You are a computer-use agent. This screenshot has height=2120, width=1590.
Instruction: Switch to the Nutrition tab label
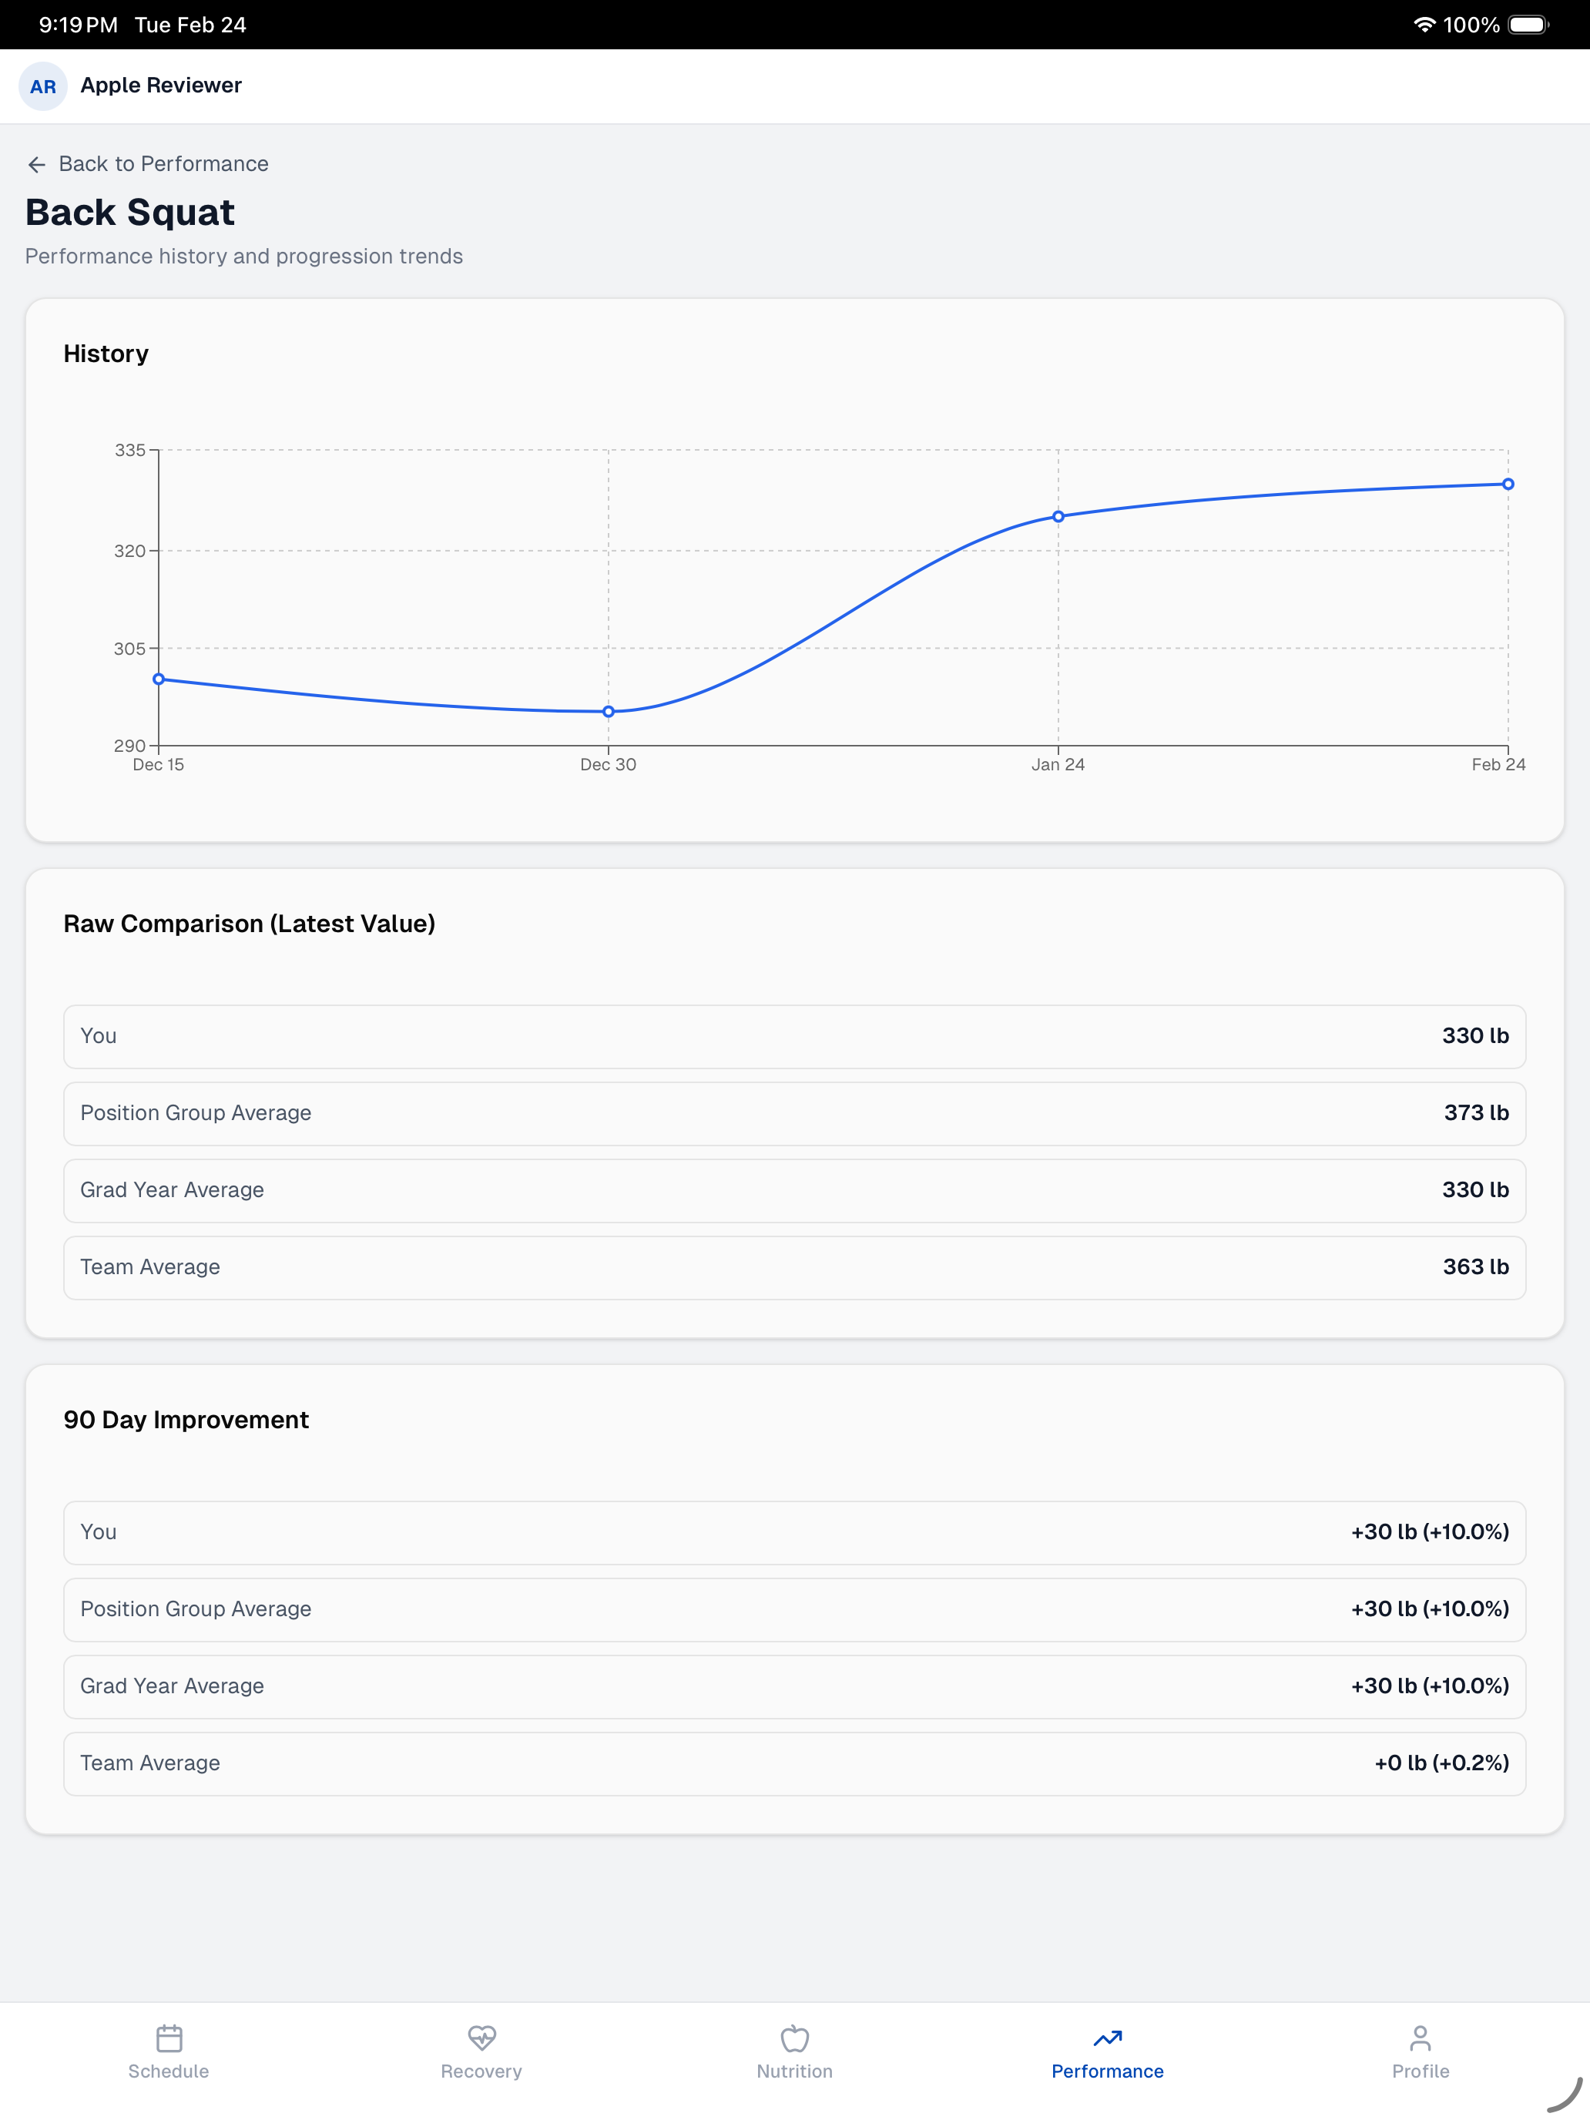pyautogui.click(x=794, y=2071)
